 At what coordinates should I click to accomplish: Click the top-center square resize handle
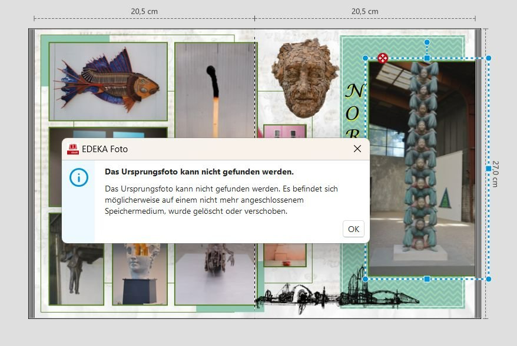coord(427,58)
